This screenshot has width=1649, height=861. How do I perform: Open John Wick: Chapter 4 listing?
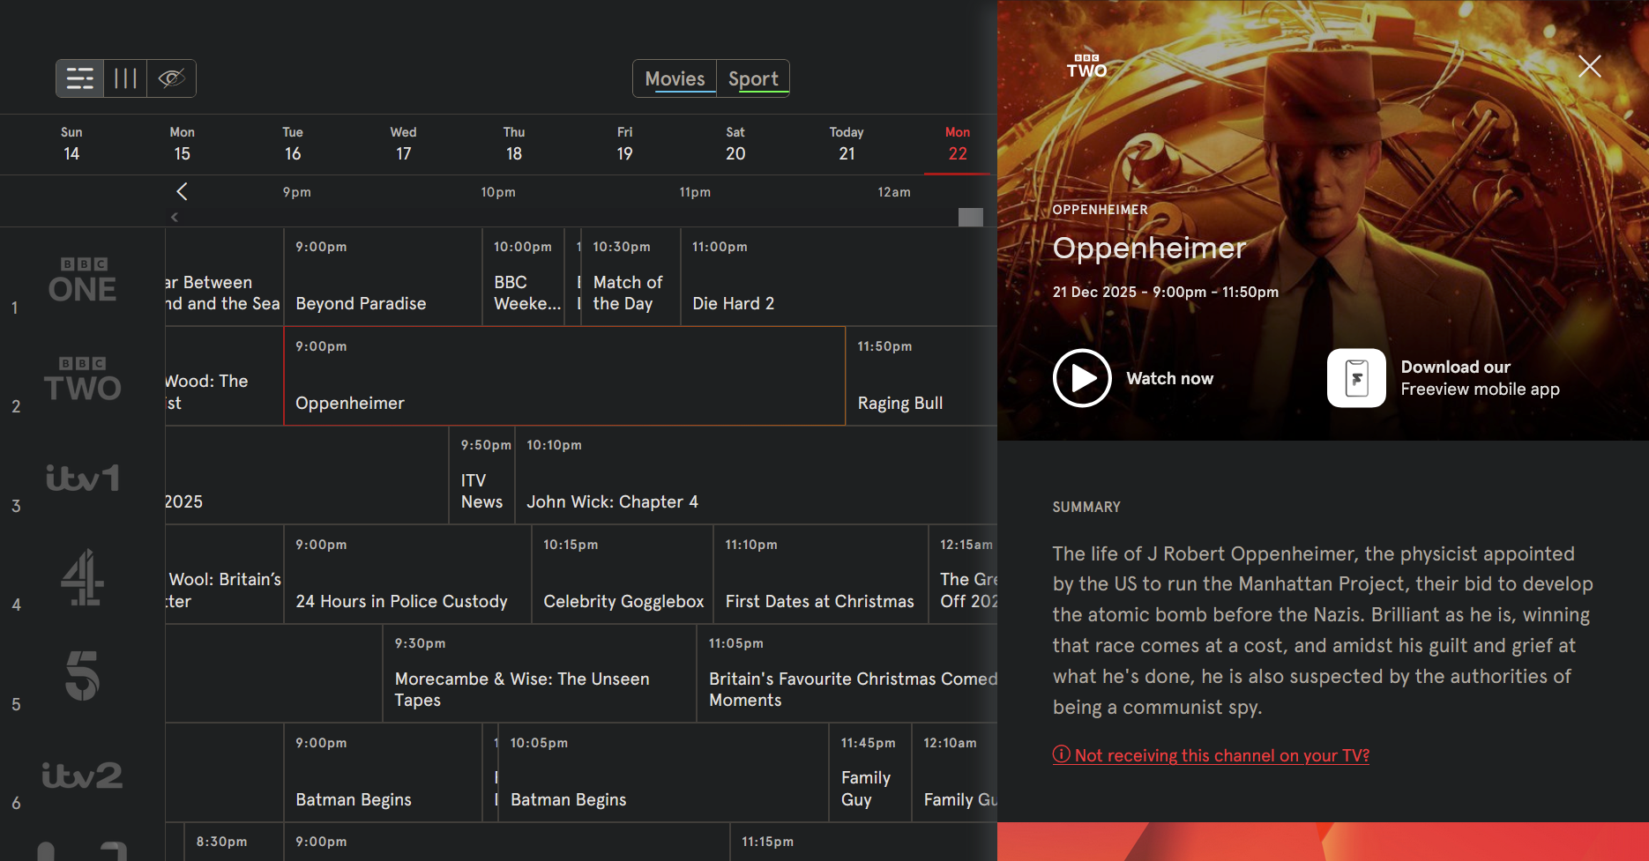click(756, 475)
